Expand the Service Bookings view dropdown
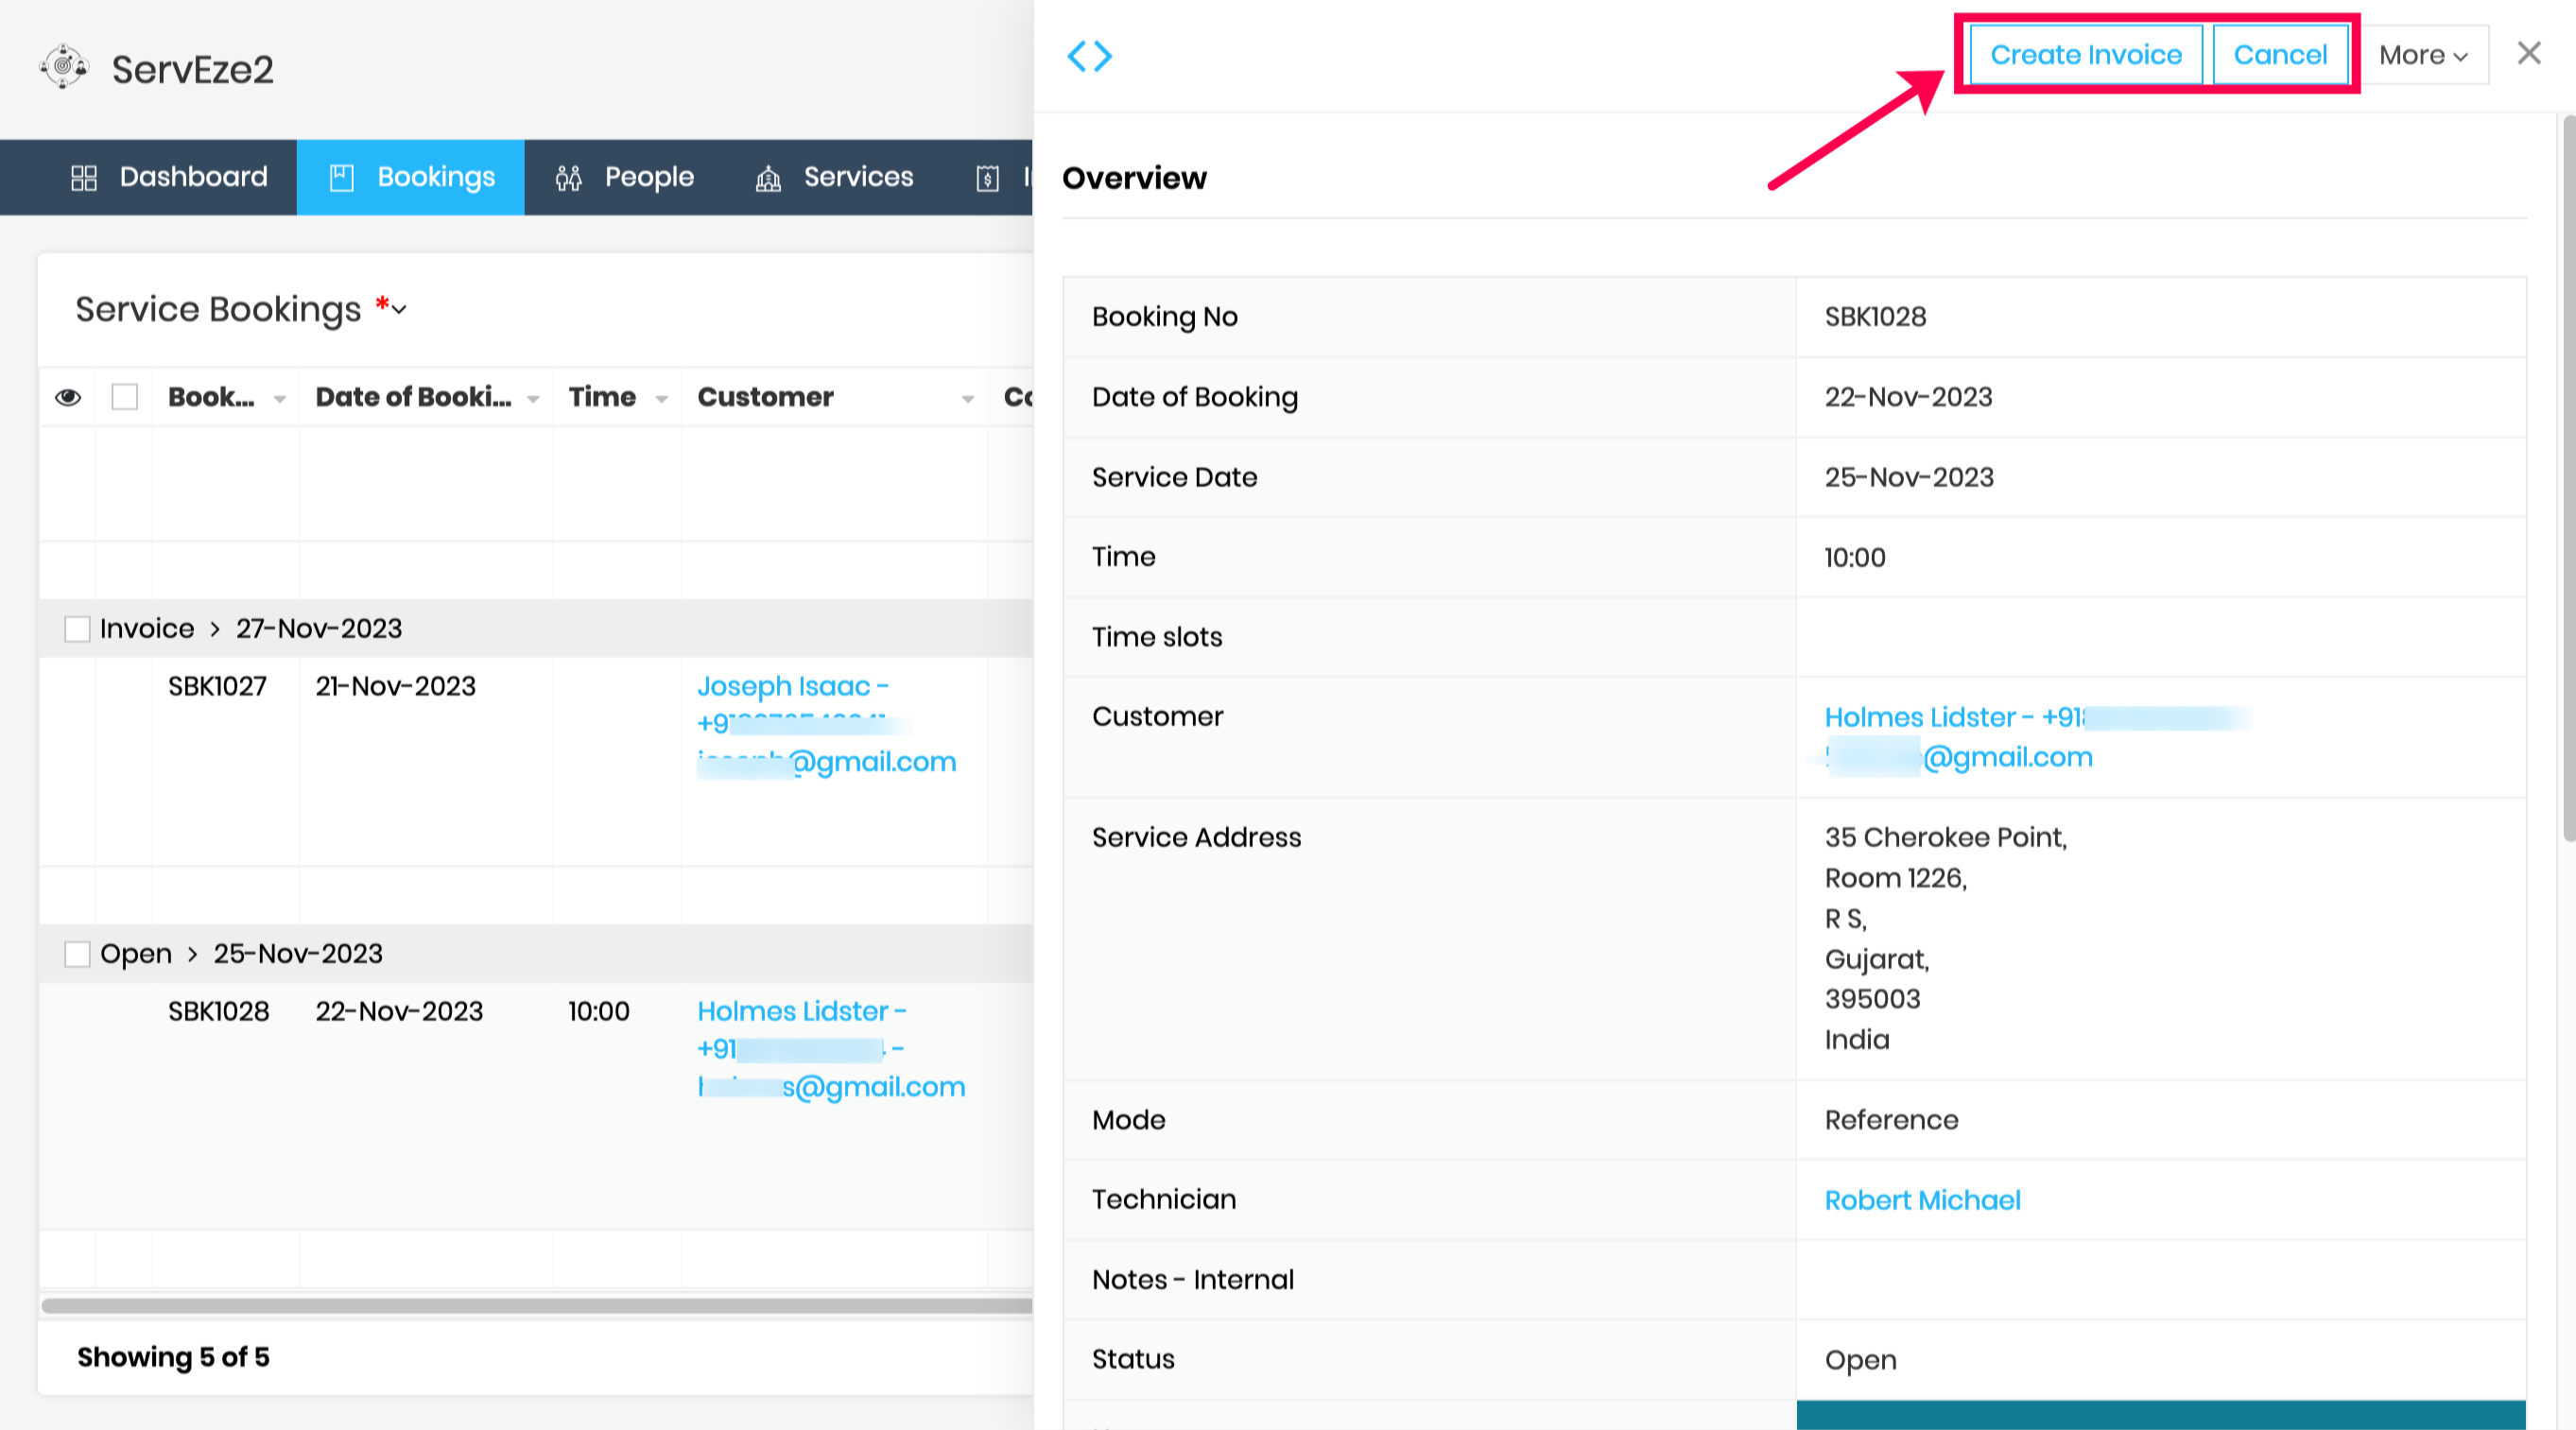Image resolution: width=2576 pixels, height=1430 pixels. coord(399,310)
